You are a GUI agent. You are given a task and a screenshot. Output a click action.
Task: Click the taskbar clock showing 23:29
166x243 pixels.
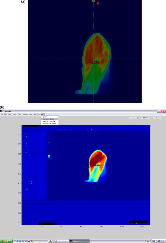(x=162, y=241)
